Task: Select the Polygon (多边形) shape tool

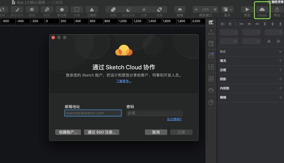Action: tap(62, 10)
